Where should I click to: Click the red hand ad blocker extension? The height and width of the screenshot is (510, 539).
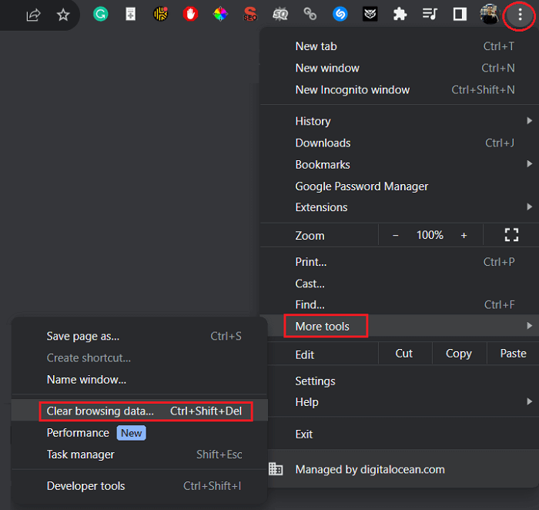click(x=190, y=14)
